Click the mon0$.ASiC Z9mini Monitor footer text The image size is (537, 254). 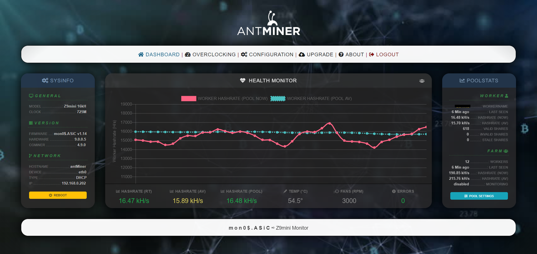[268, 228]
